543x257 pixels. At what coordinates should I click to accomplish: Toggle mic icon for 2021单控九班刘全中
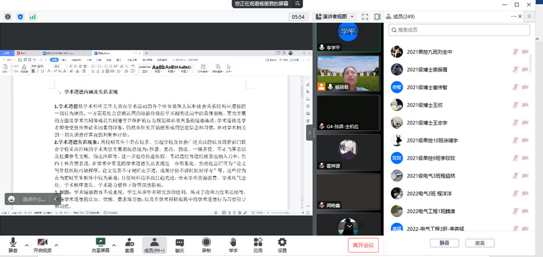515,52
